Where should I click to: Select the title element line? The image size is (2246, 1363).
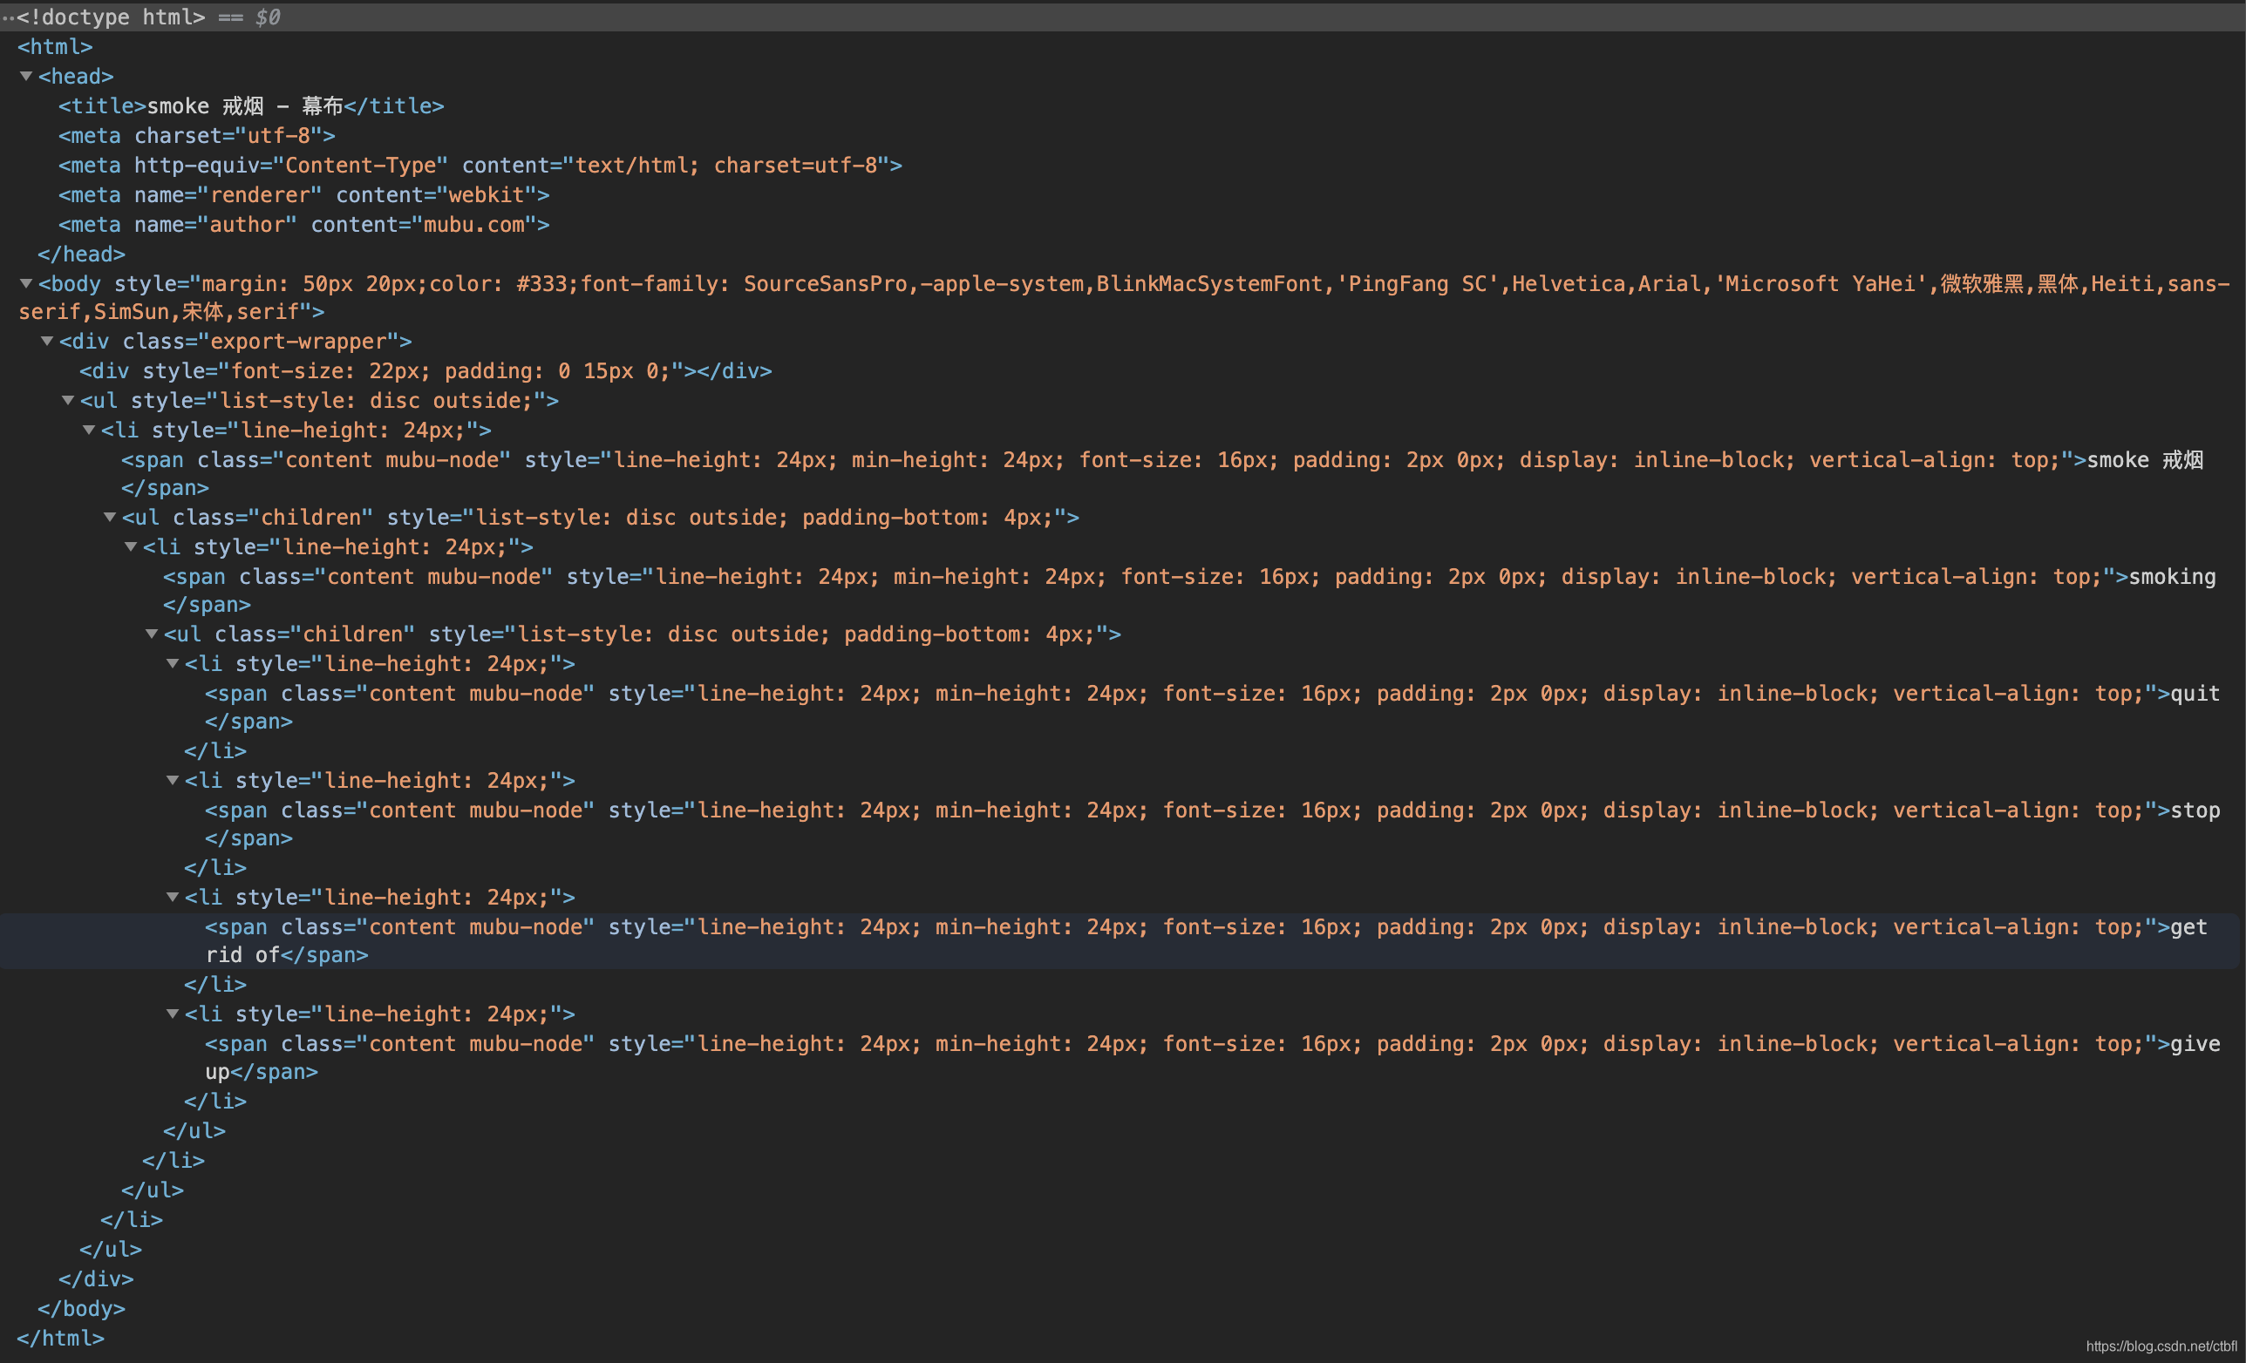(x=251, y=106)
